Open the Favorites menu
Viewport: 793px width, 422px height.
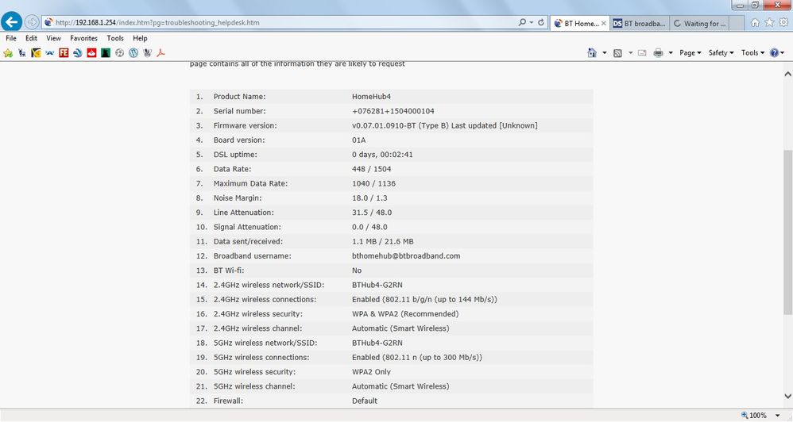(x=84, y=38)
